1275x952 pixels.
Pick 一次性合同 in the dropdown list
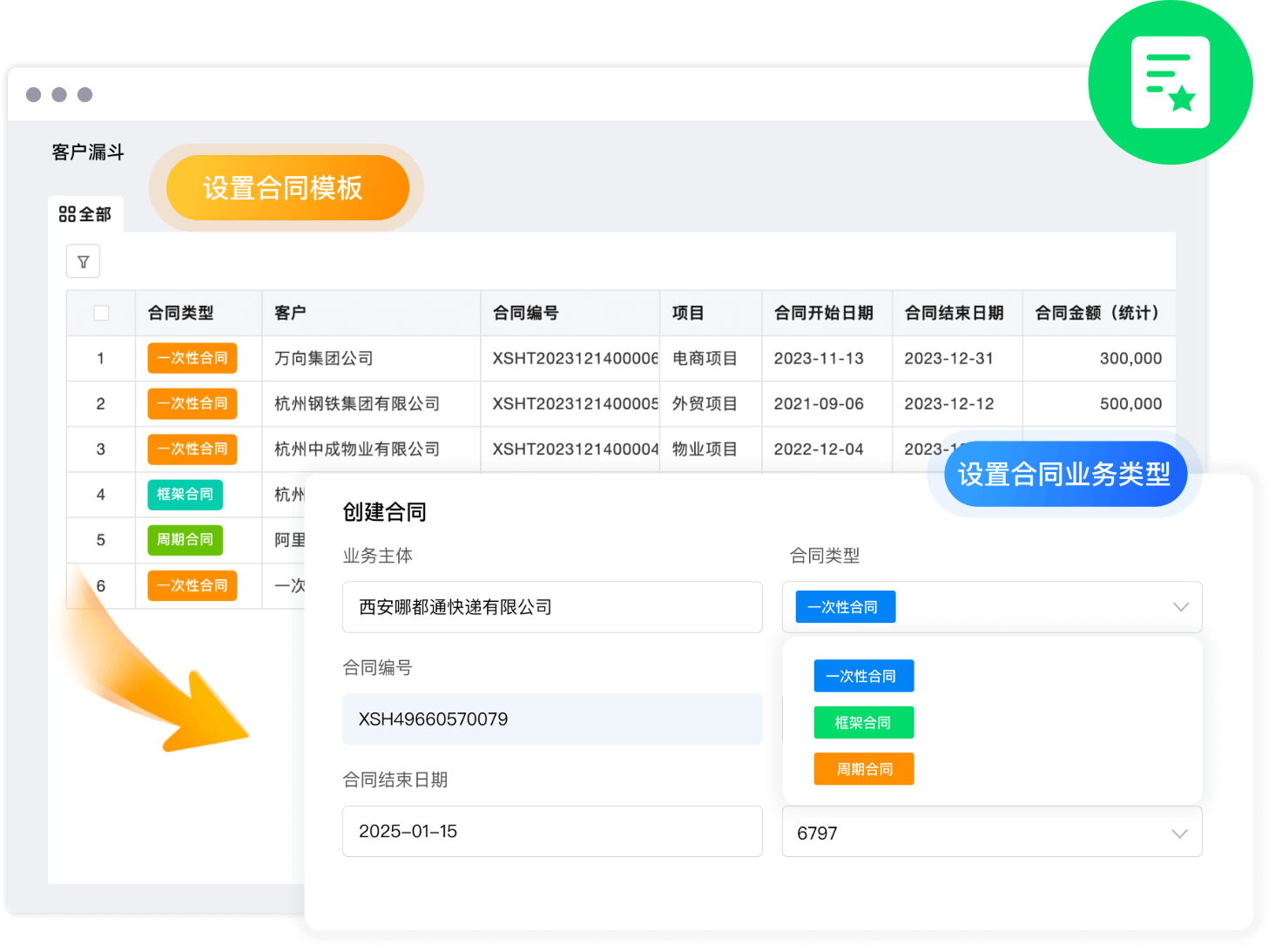(863, 676)
